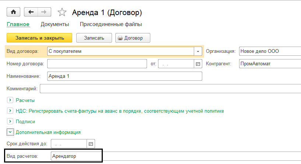The image size is (301, 164).
Task: Expand the Подписи section
Action: [x=10, y=121]
